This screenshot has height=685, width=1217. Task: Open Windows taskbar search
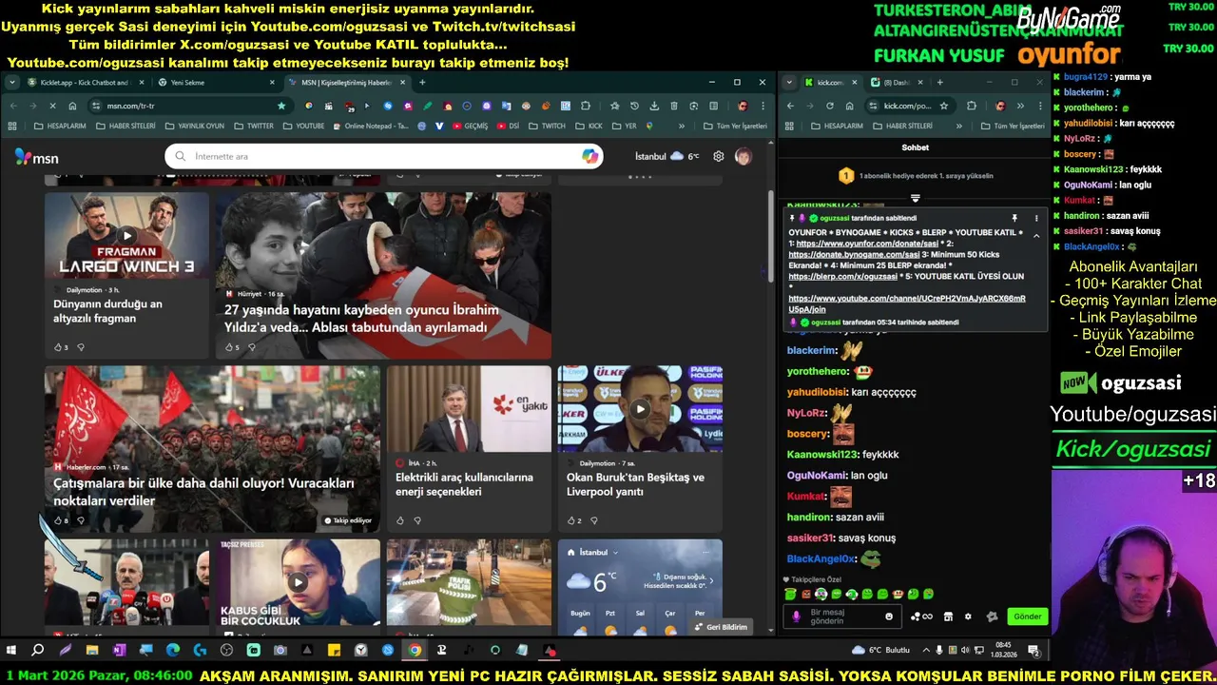[x=38, y=651]
